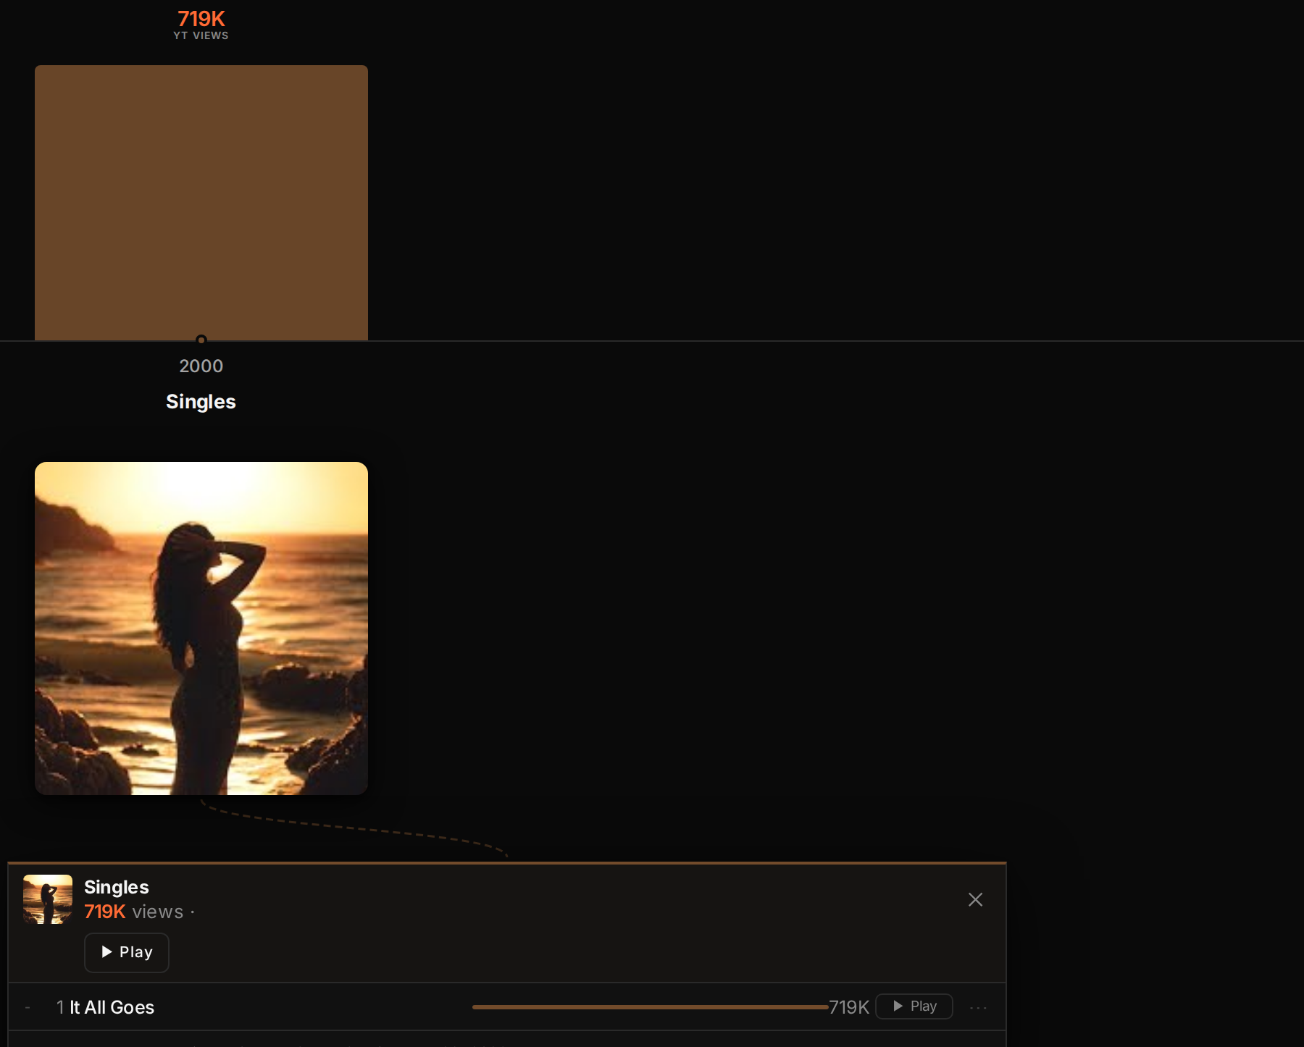Viewport: 1304px width, 1047px height.
Task: Play the Singles collection
Action: pyautogui.click(x=127, y=952)
